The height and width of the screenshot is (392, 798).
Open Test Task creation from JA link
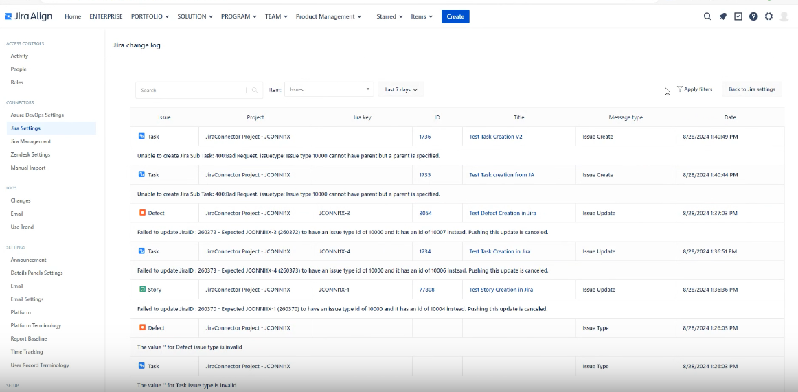click(501, 174)
